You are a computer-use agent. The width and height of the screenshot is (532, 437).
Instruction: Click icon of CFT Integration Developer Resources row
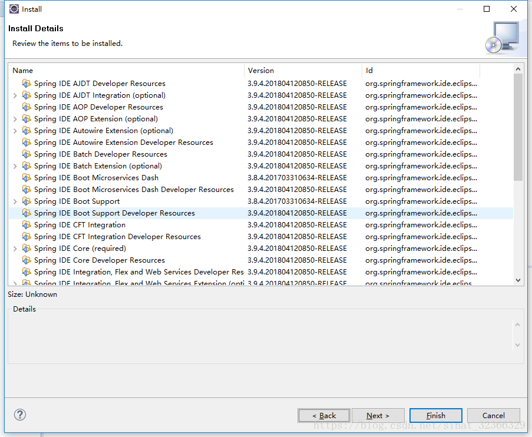tap(27, 237)
